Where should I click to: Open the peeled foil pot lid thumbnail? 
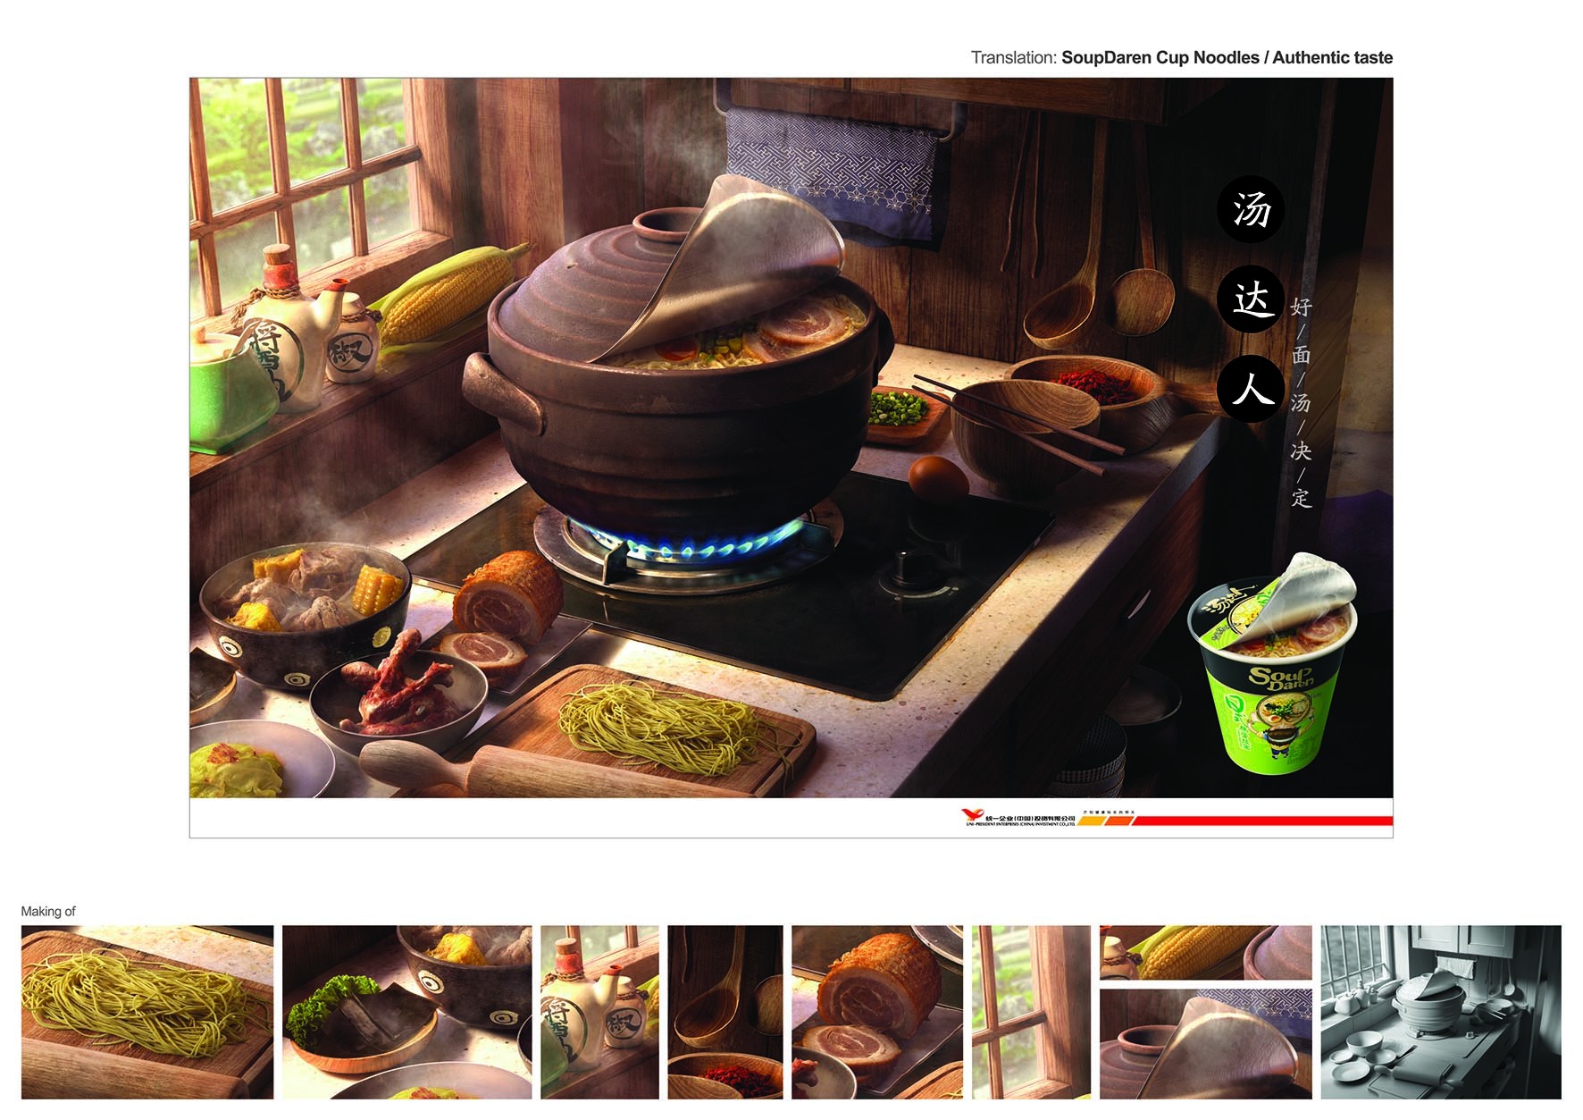coord(1206,1044)
